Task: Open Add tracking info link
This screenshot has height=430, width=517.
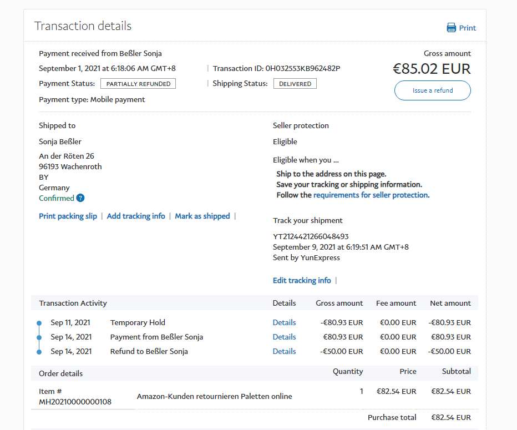Action: pyautogui.click(x=136, y=216)
